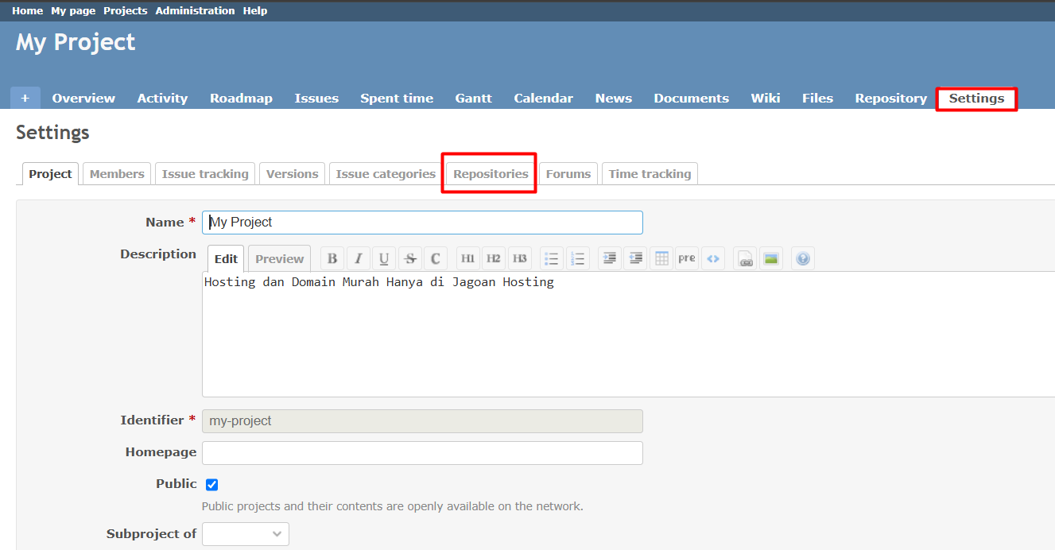1055x550 pixels.
Task: Open the Administration menu
Action: click(195, 10)
